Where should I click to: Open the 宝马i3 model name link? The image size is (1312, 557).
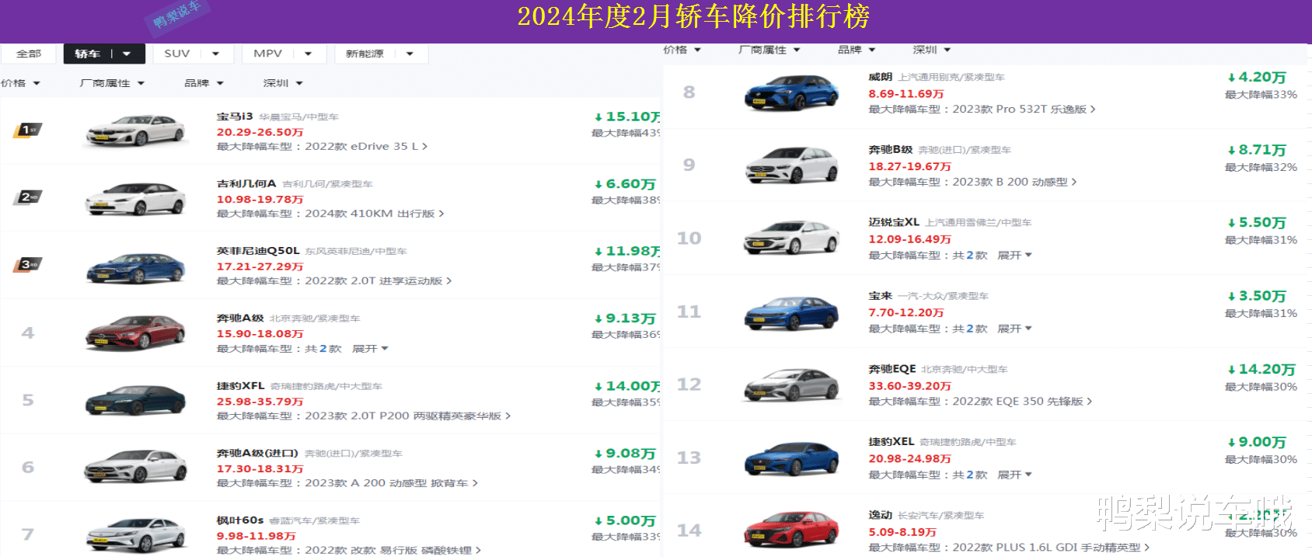[235, 117]
